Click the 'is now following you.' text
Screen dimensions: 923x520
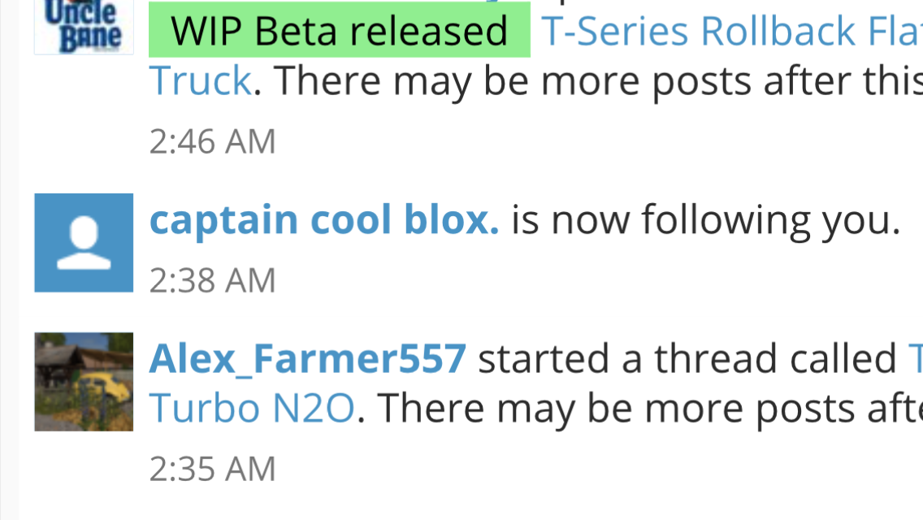(706, 220)
